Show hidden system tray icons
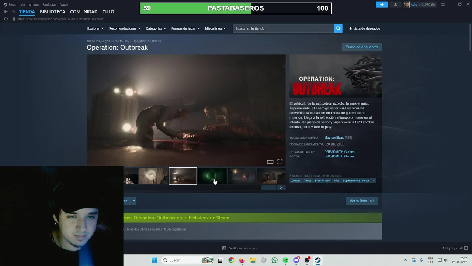472x266 pixels. (x=406, y=260)
